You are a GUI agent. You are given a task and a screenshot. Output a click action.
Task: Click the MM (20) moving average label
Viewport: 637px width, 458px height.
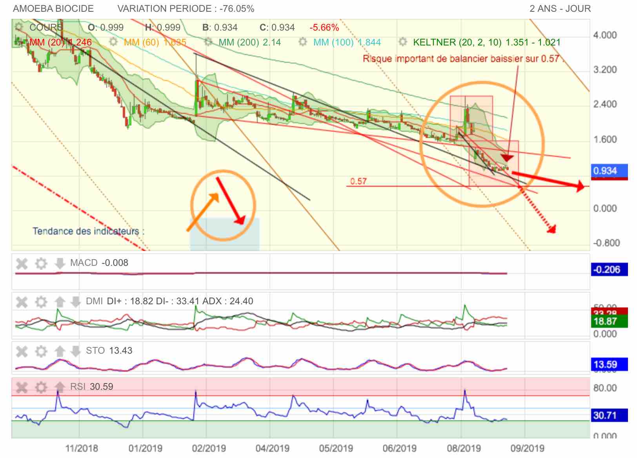point(60,42)
